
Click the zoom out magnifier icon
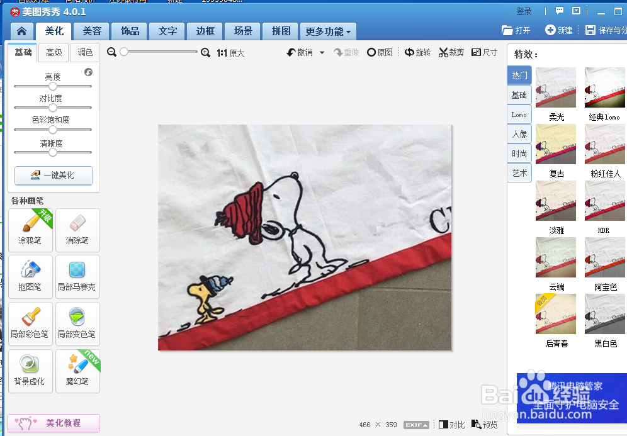[x=111, y=52]
